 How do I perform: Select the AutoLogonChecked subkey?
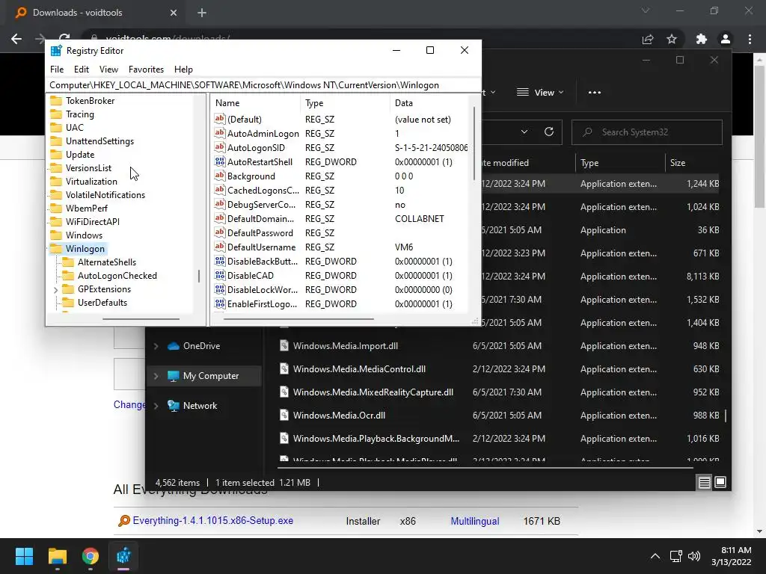tap(117, 276)
